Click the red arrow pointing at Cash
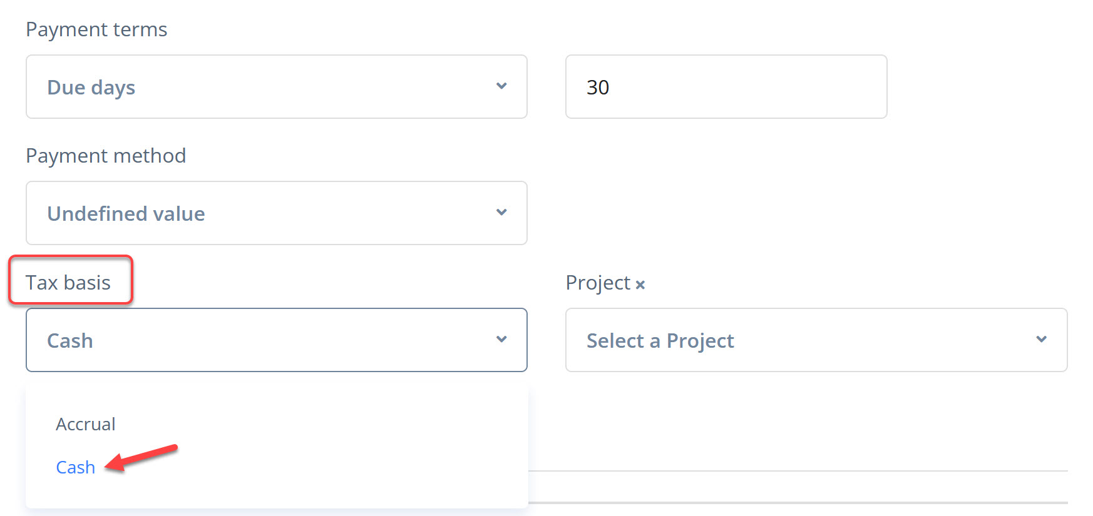This screenshot has height=516, width=1093. [141, 457]
